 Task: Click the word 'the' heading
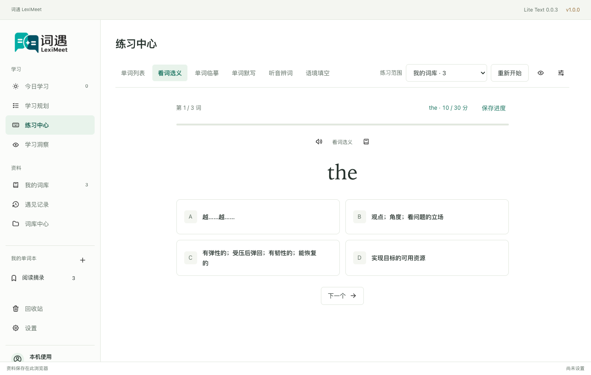pyautogui.click(x=343, y=173)
